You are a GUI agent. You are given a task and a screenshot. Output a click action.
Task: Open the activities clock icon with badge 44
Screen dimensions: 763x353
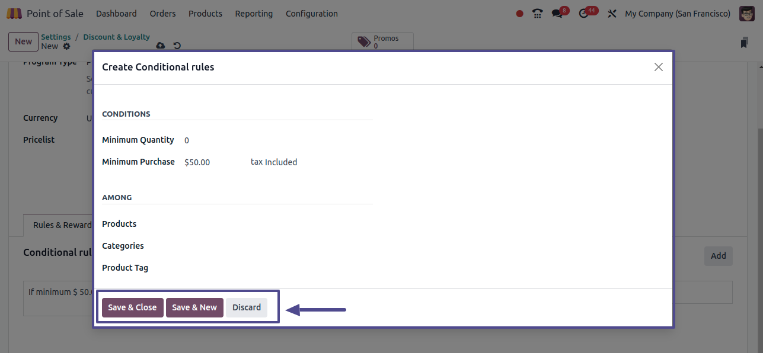tap(583, 14)
